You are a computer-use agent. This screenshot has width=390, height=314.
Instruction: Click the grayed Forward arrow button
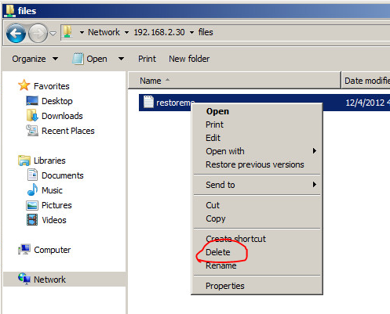coord(38,33)
